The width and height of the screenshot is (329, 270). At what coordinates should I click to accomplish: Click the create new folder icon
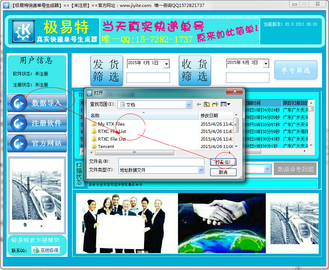tap(215, 104)
